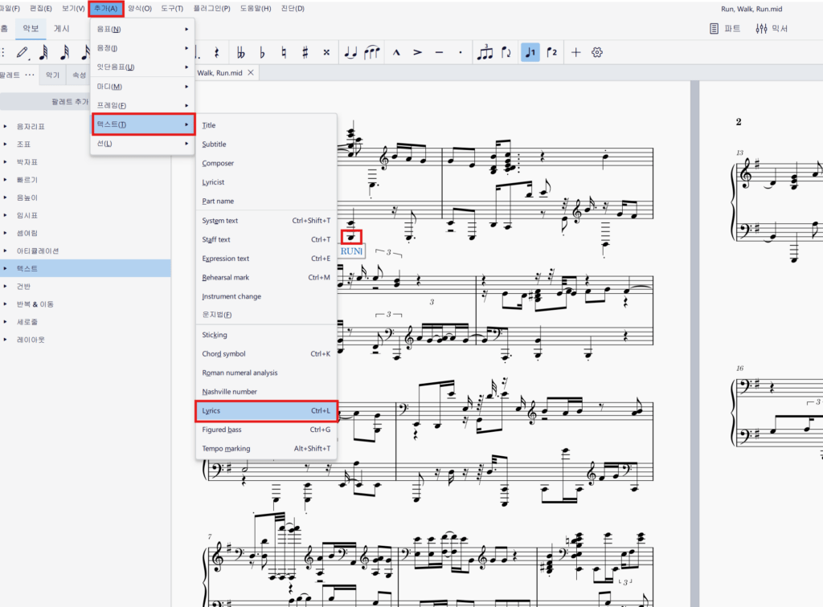
Task: Open the 프레임(F) submenu
Action: coord(142,105)
